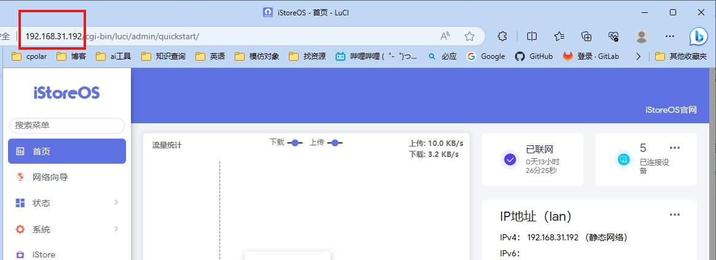The height and width of the screenshot is (260, 716).
Task: Toggle the 下载 chart legend
Action: [286, 142]
